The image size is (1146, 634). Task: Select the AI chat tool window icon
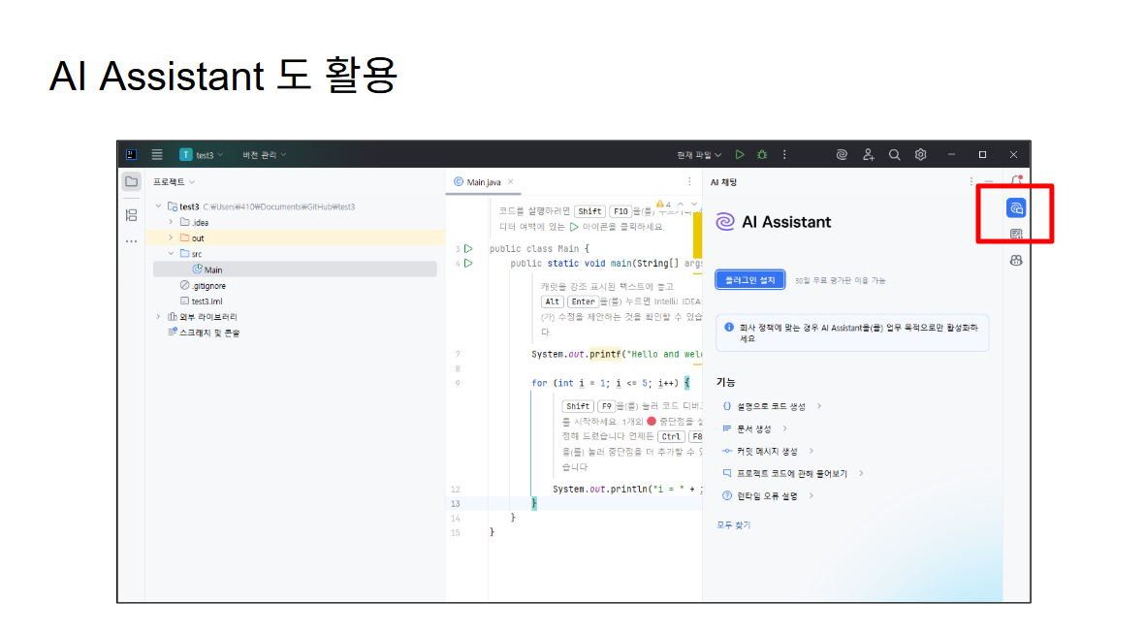[1016, 208]
